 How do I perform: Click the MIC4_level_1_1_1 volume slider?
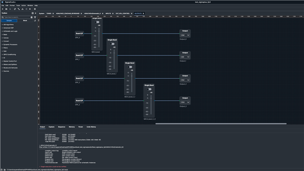pyautogui.click(x=151, y=105)
